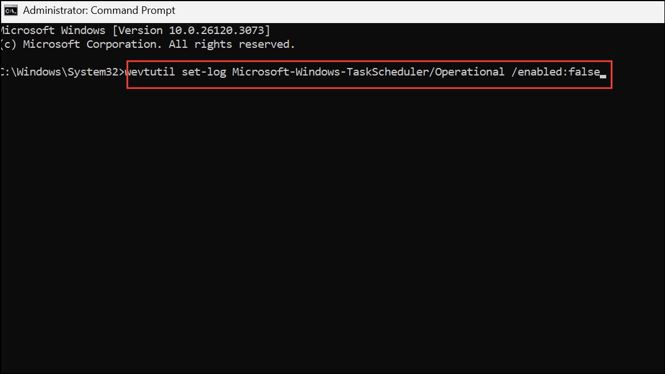Click the word 'Corporation' in the copyright line
The width and height of the screenshot is (665, 374).
[x=121, y=44]
